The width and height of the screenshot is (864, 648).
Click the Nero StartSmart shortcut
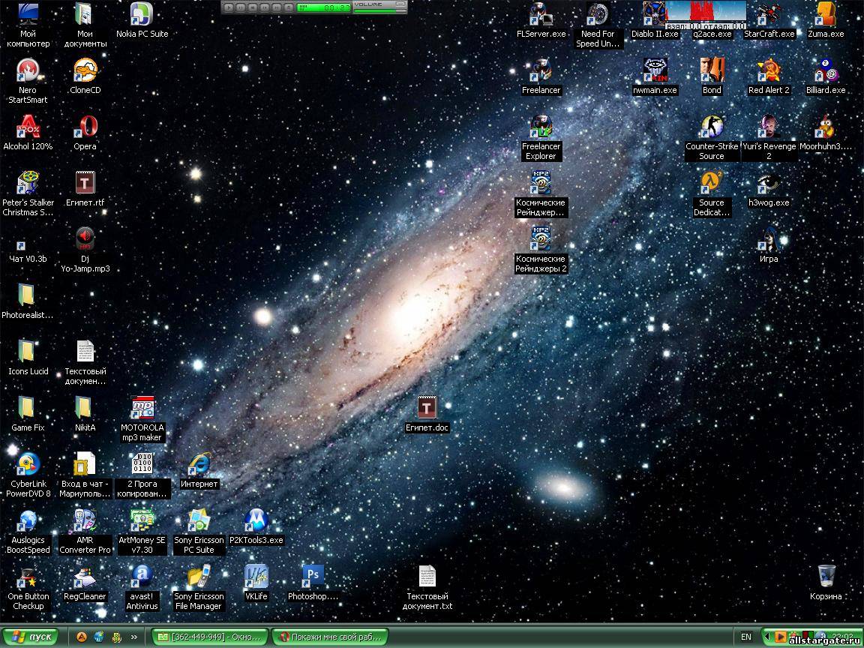(28, 70)
